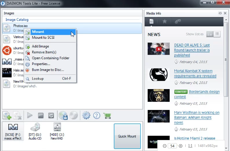Click the shopping cart purchase icon
The image size is (230, 151).
tap(107, 115)
